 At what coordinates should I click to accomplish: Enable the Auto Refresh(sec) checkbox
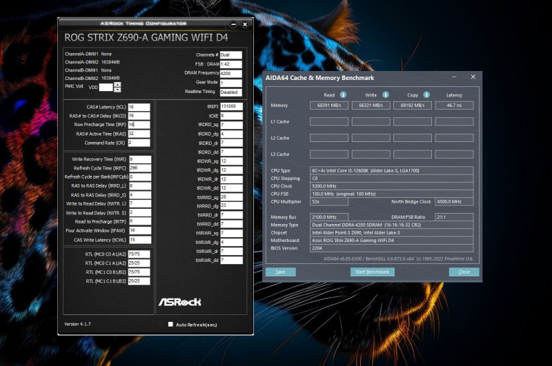(x=170, y=324)
